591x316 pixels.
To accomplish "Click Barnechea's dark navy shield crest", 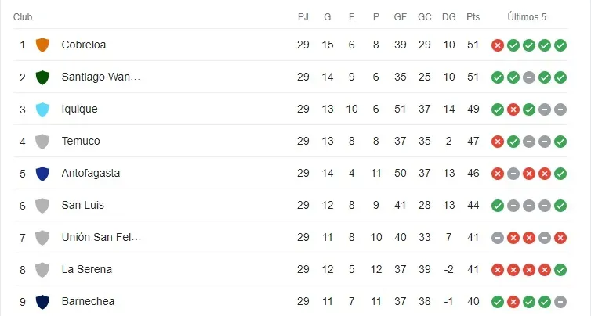I will (43, 301).
